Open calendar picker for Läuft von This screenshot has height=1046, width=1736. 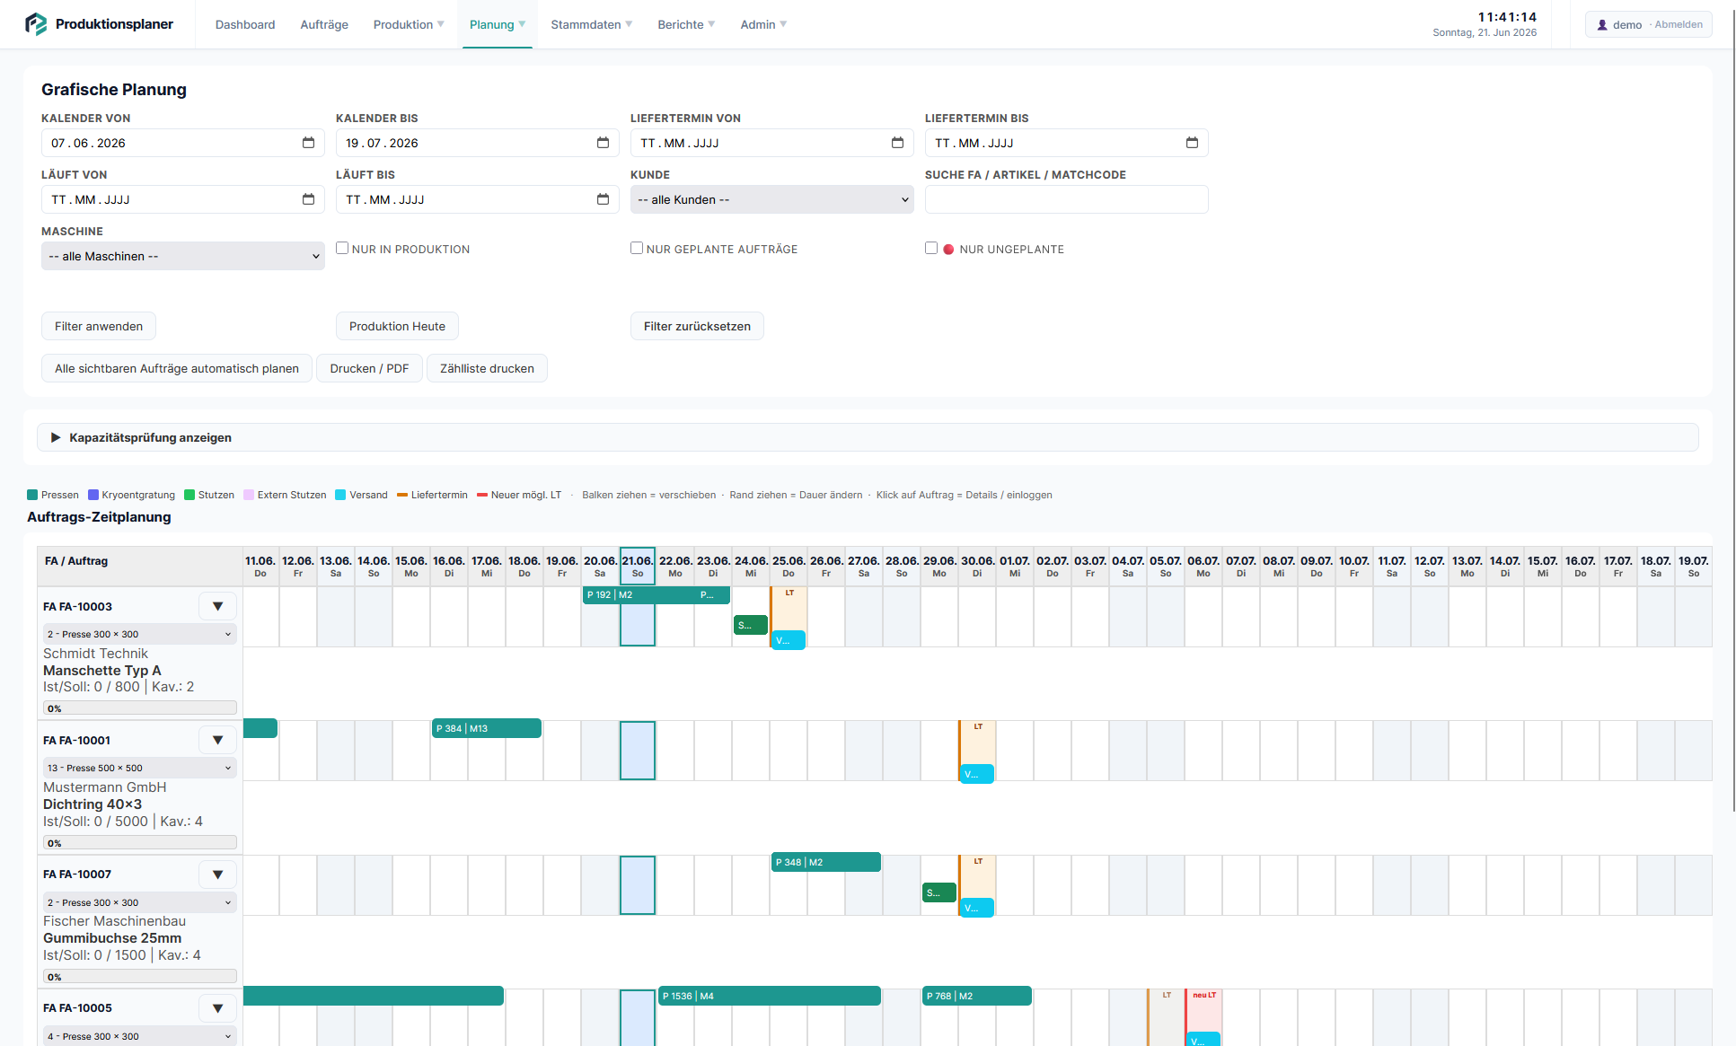(308, 199)
